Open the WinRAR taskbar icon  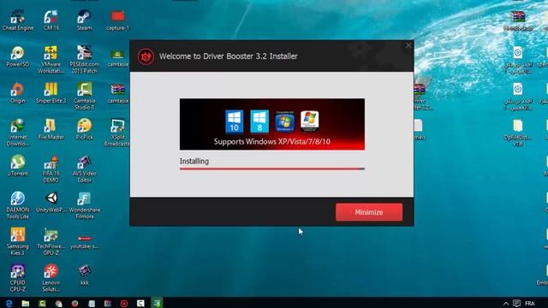pyautogui.click(x=108, y=303)
